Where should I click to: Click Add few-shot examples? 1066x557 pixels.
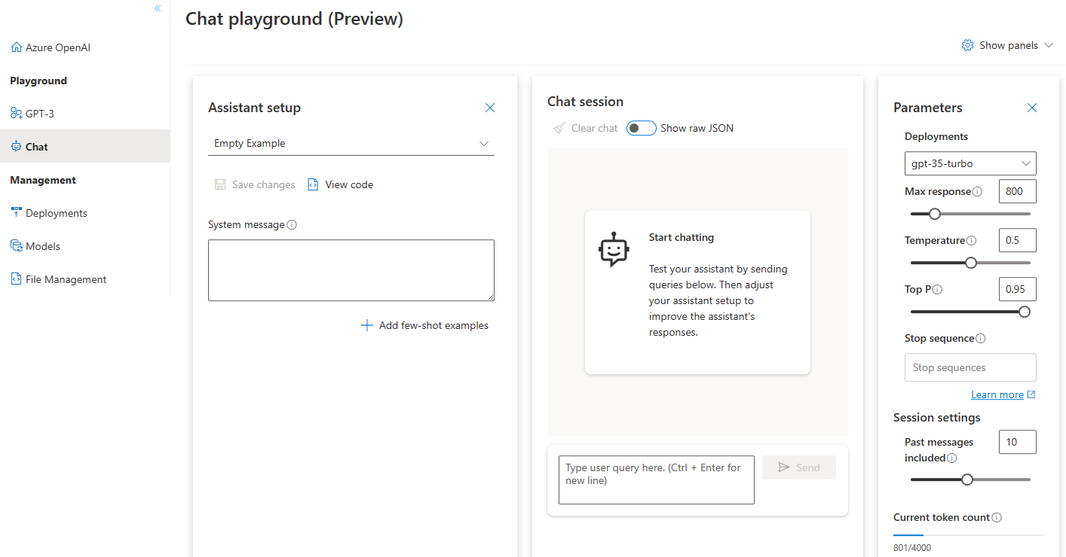(424, 324)
